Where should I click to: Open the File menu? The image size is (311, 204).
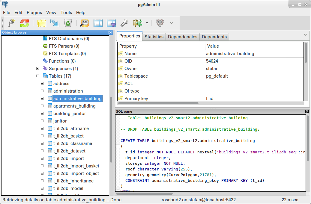coord(7,13)
